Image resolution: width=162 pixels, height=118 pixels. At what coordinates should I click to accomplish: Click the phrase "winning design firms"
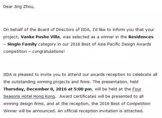tap(23, 104)
